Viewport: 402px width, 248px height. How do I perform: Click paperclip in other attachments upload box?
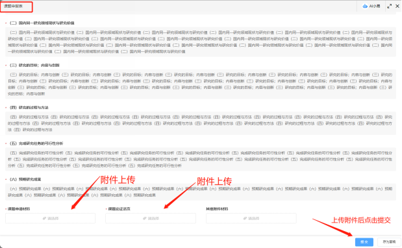tap(245, 218)
